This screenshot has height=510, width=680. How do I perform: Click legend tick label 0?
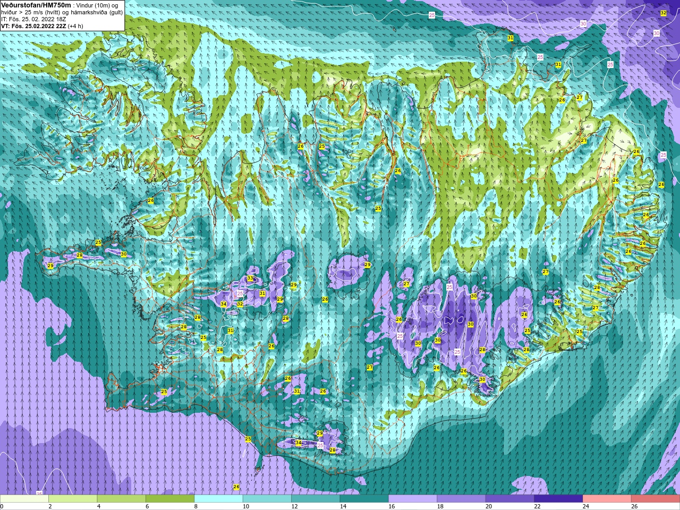2,506
